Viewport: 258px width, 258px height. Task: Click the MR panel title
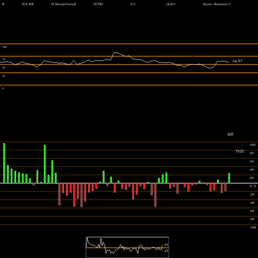(x=230, y=134)
